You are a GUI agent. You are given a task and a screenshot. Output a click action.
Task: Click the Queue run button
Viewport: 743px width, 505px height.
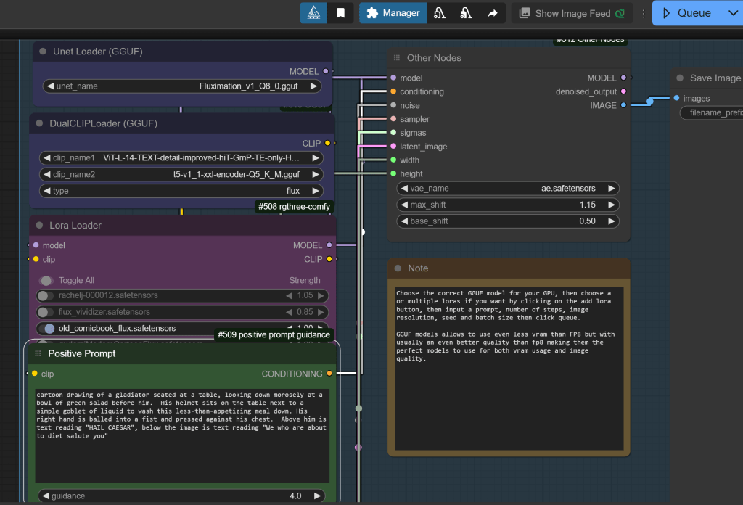point(686,13)
